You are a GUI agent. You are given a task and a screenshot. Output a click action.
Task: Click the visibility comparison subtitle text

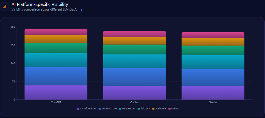point(47,9)
